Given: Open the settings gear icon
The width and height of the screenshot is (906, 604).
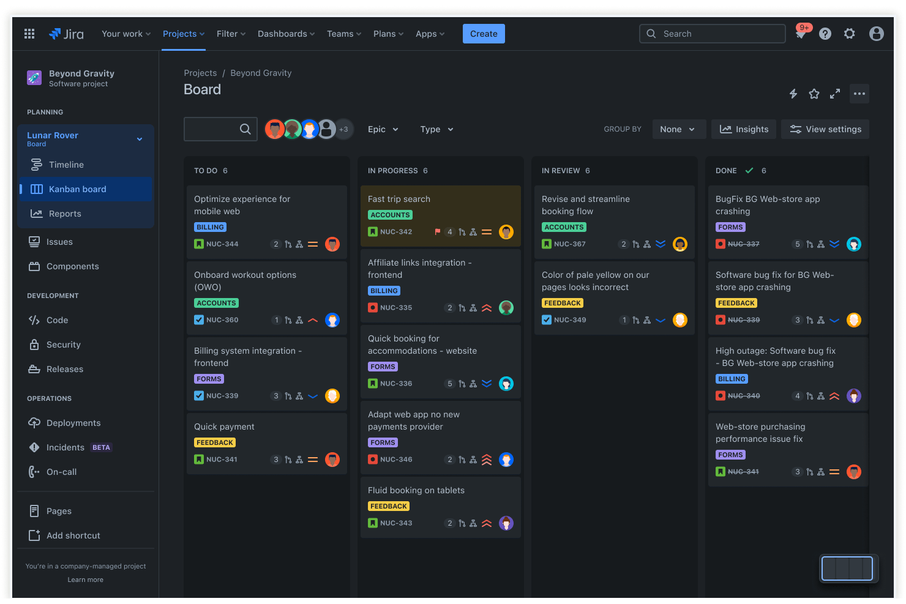Looking at the screenshot, I should [x=850, y=34].
